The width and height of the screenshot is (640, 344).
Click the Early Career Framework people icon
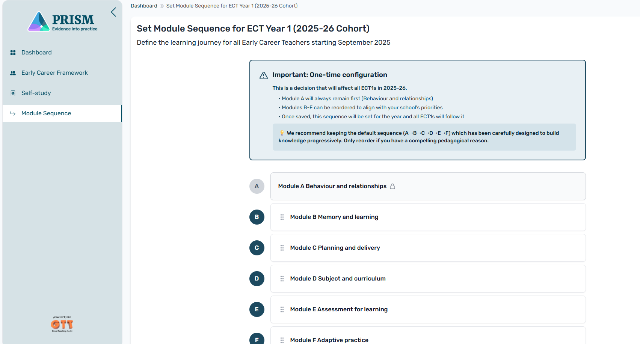coord(13,73)
